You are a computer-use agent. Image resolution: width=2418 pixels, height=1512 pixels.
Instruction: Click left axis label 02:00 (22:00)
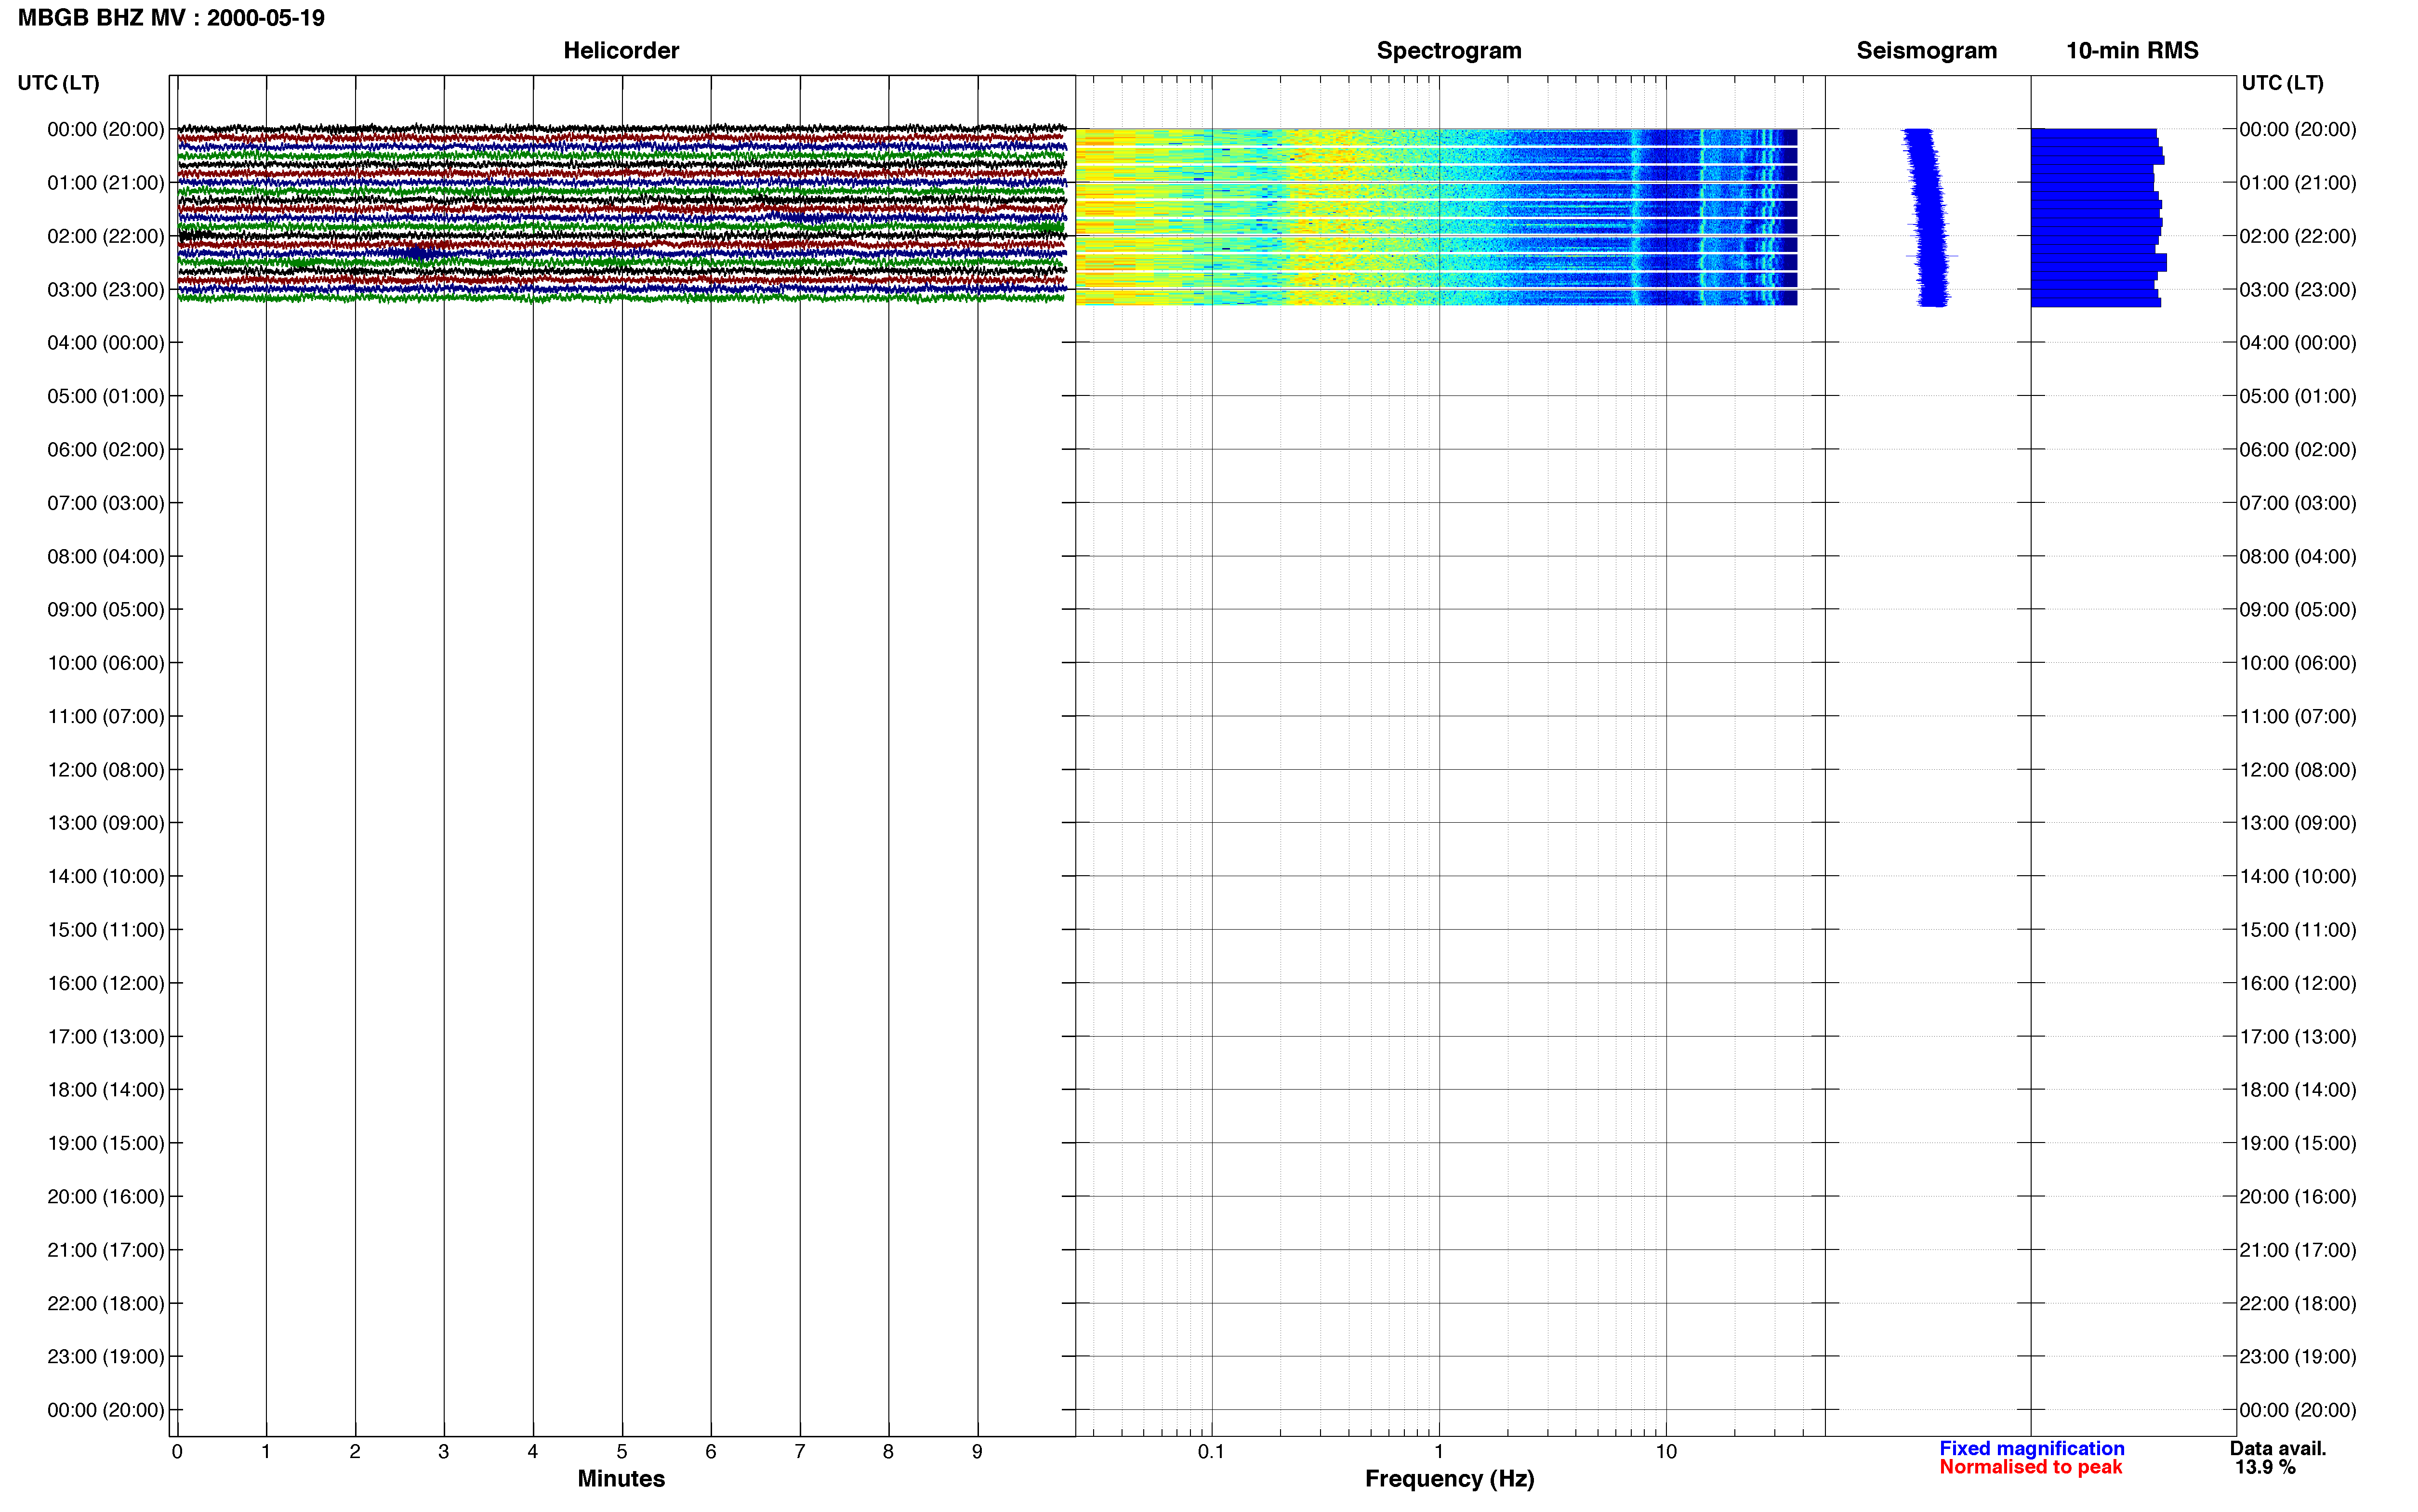(106, 236)
